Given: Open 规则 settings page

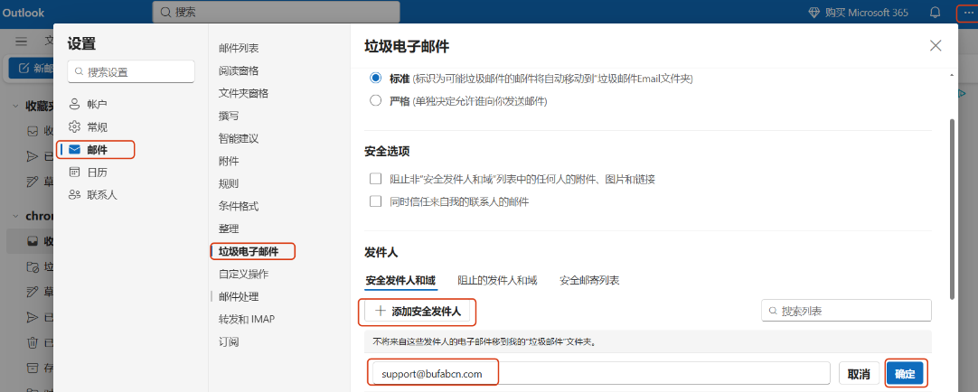Looking at the screenshot, I should [229, 184].
